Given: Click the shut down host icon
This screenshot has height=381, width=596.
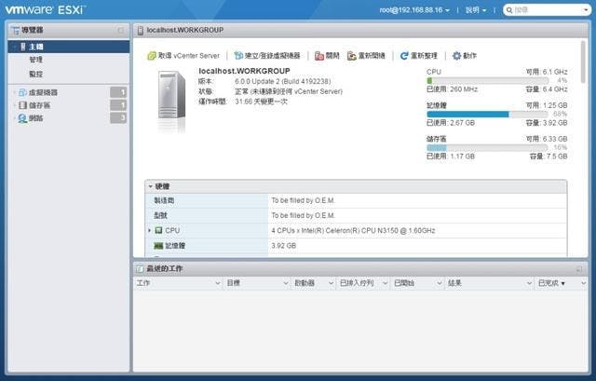Looking at the screenshot, I should coord(319,56).
